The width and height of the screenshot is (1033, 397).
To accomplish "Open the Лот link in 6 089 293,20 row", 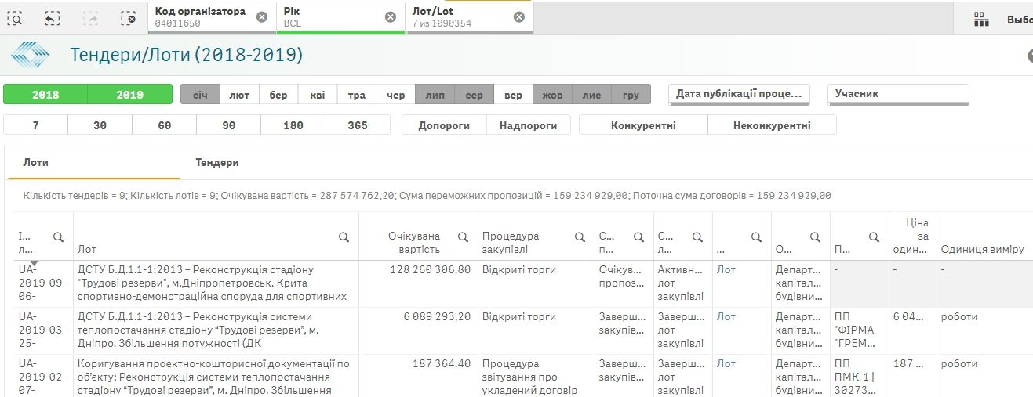I will point(726,316).
